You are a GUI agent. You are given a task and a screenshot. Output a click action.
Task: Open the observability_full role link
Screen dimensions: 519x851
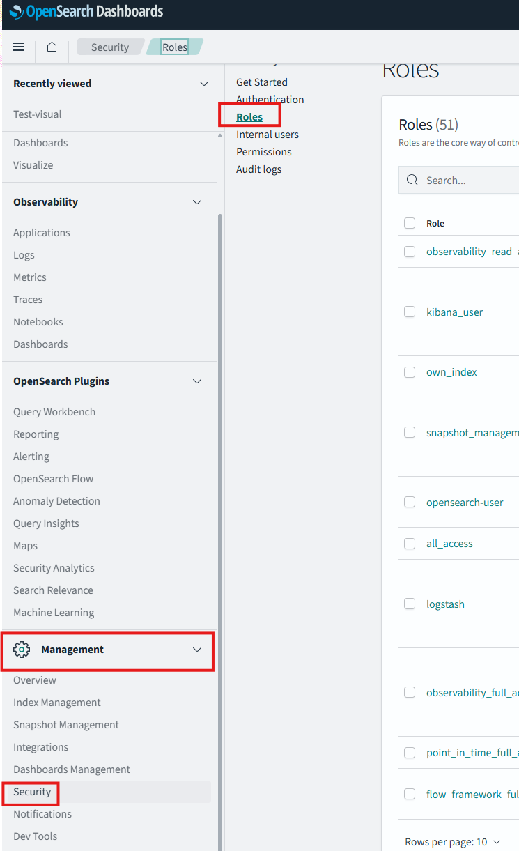472,693
